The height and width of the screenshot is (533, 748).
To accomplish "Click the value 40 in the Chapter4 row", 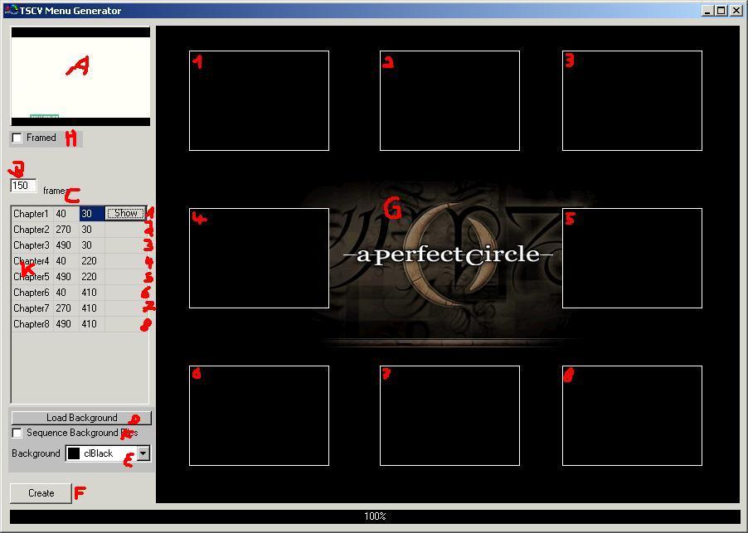I will point(66,261).
